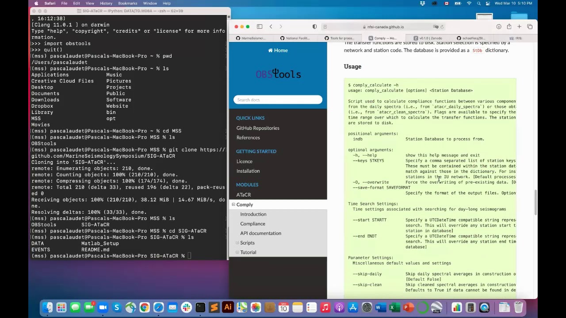Open the GitHub Repositories link
This screenshot has height=318, width=566.
click(257, 128)
